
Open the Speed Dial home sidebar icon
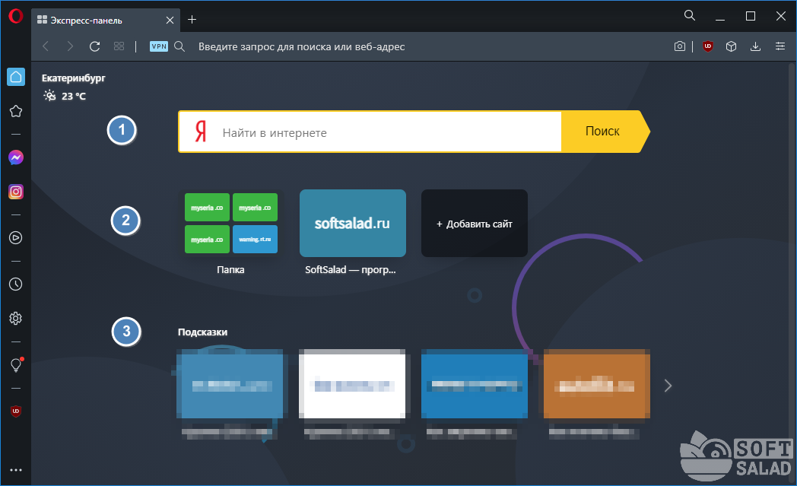click(x=16, y=77)
